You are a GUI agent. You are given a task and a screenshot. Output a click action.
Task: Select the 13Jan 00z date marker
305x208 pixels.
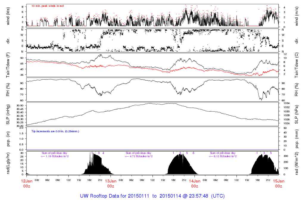pos(111,183)
